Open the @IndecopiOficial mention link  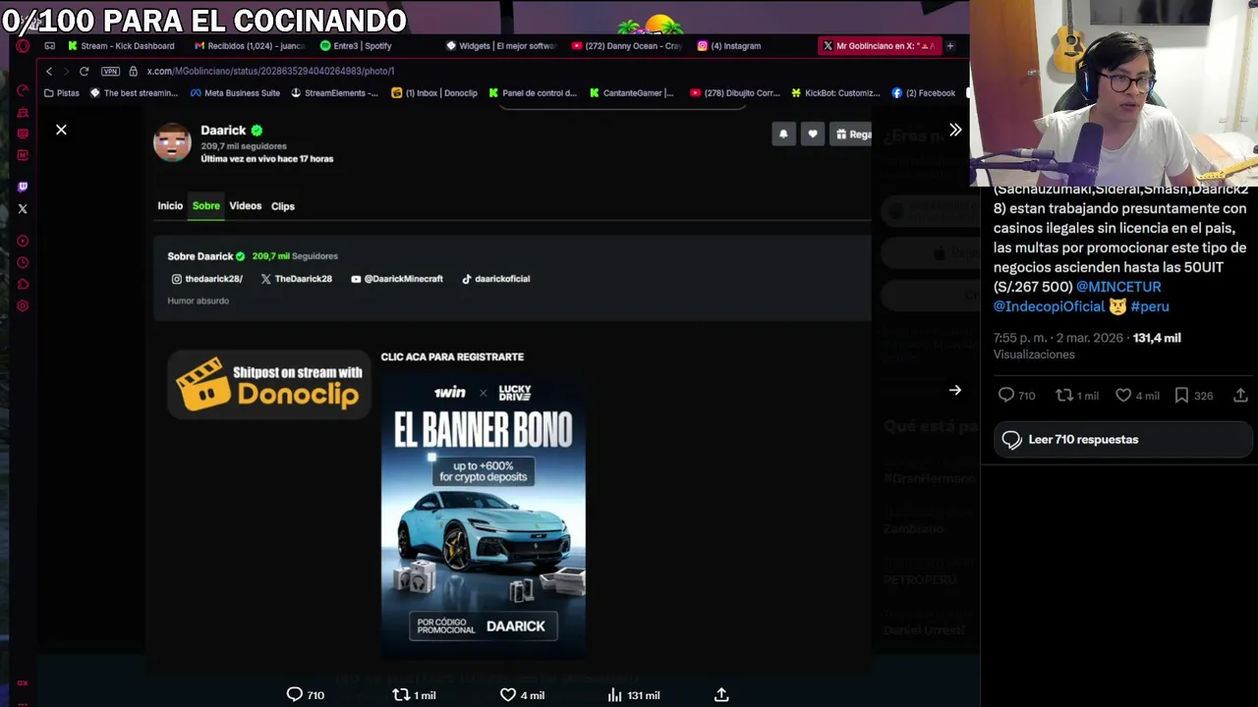(1049, 306)
